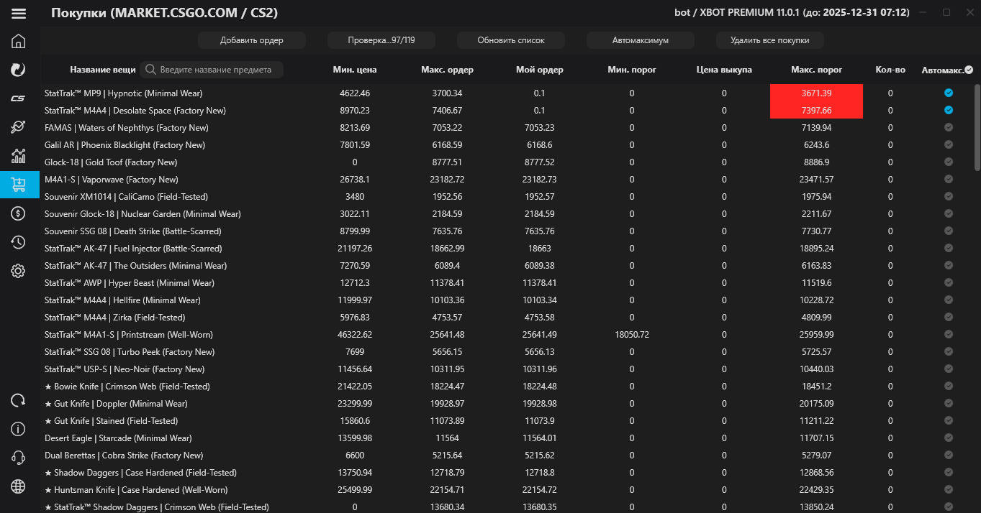981x513 pixels.
Task: Enable automax for Glock-18 Gold Toof
Action: pos(948,162)
